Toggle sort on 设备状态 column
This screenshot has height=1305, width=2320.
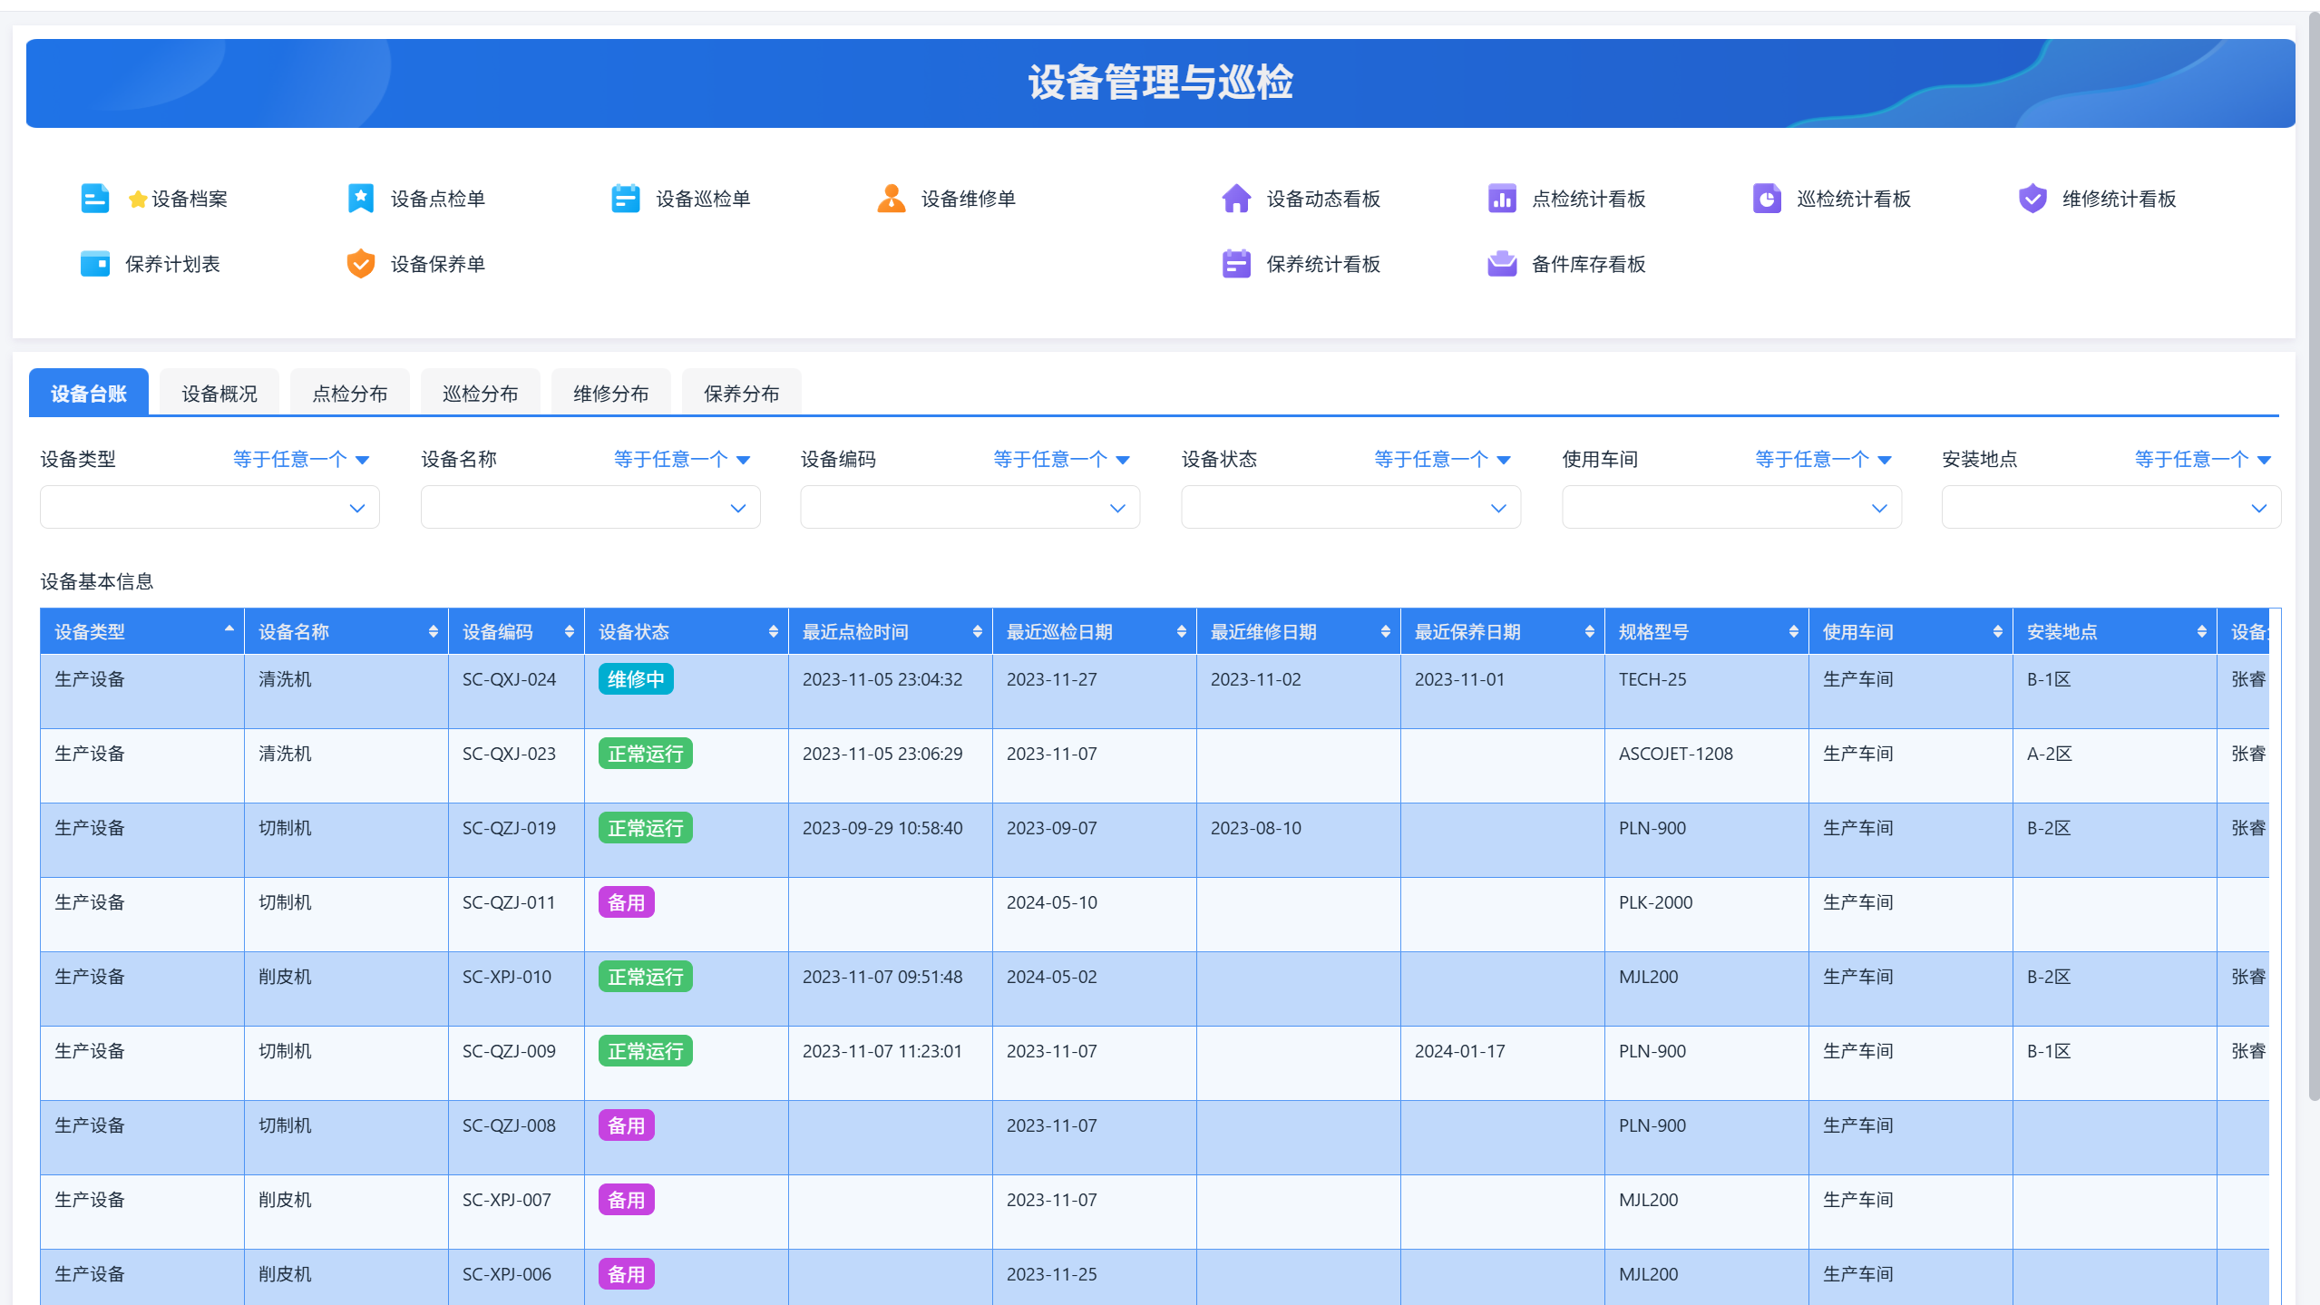[x=773, y=632]
